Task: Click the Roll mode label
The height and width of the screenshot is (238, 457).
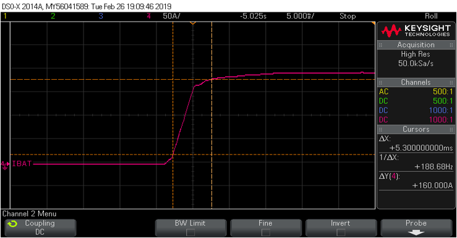Action: coord(431,16)
